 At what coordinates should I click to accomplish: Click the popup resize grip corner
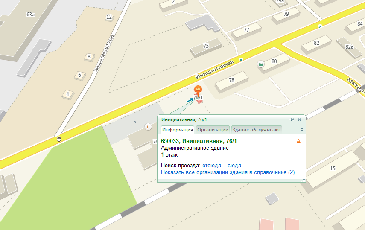(303, 180)
